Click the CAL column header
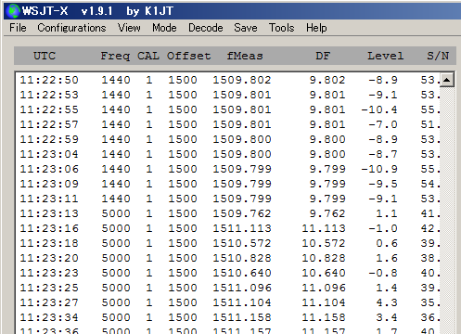Screen dimensions: 461x334 [148, 56]
